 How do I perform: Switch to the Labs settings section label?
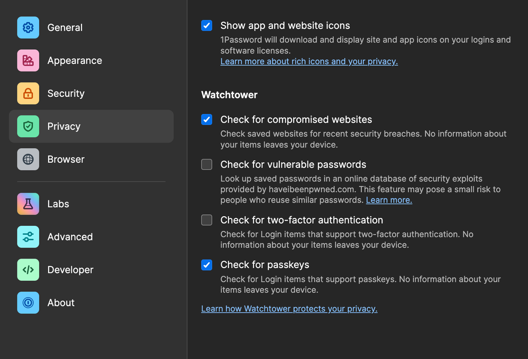(x=58, y=204)
